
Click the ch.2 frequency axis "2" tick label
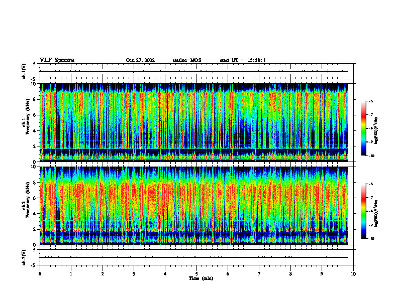click(x=35, y=229)
